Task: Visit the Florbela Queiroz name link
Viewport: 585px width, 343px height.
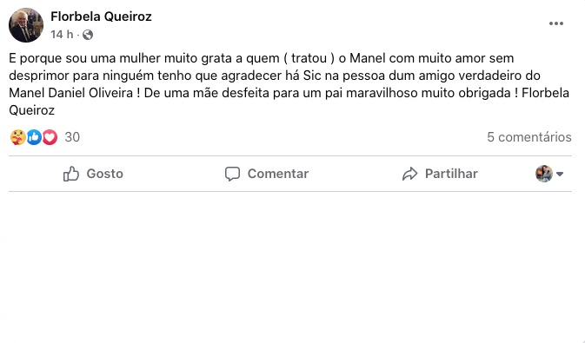Action: click(101, 16)
